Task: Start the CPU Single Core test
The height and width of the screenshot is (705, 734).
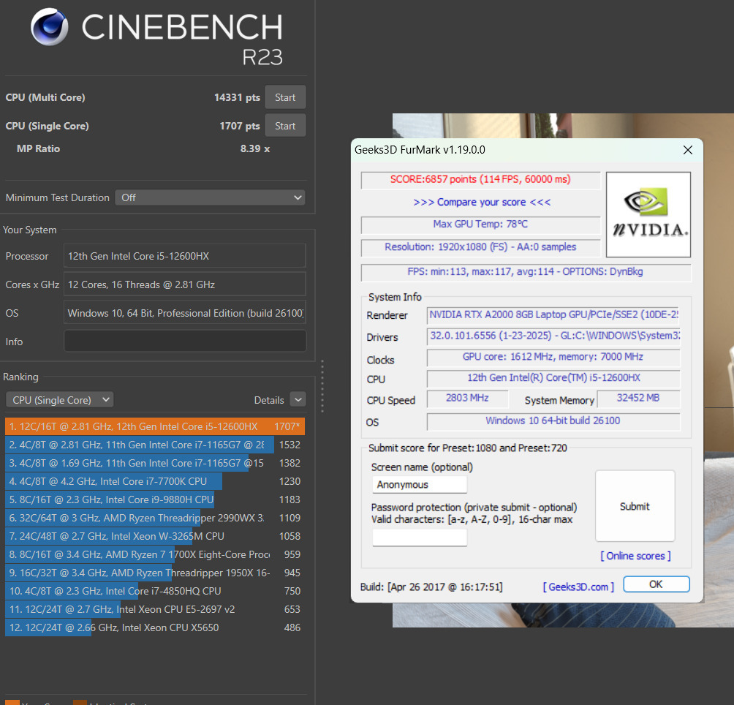Action: [x=285, y=126]
